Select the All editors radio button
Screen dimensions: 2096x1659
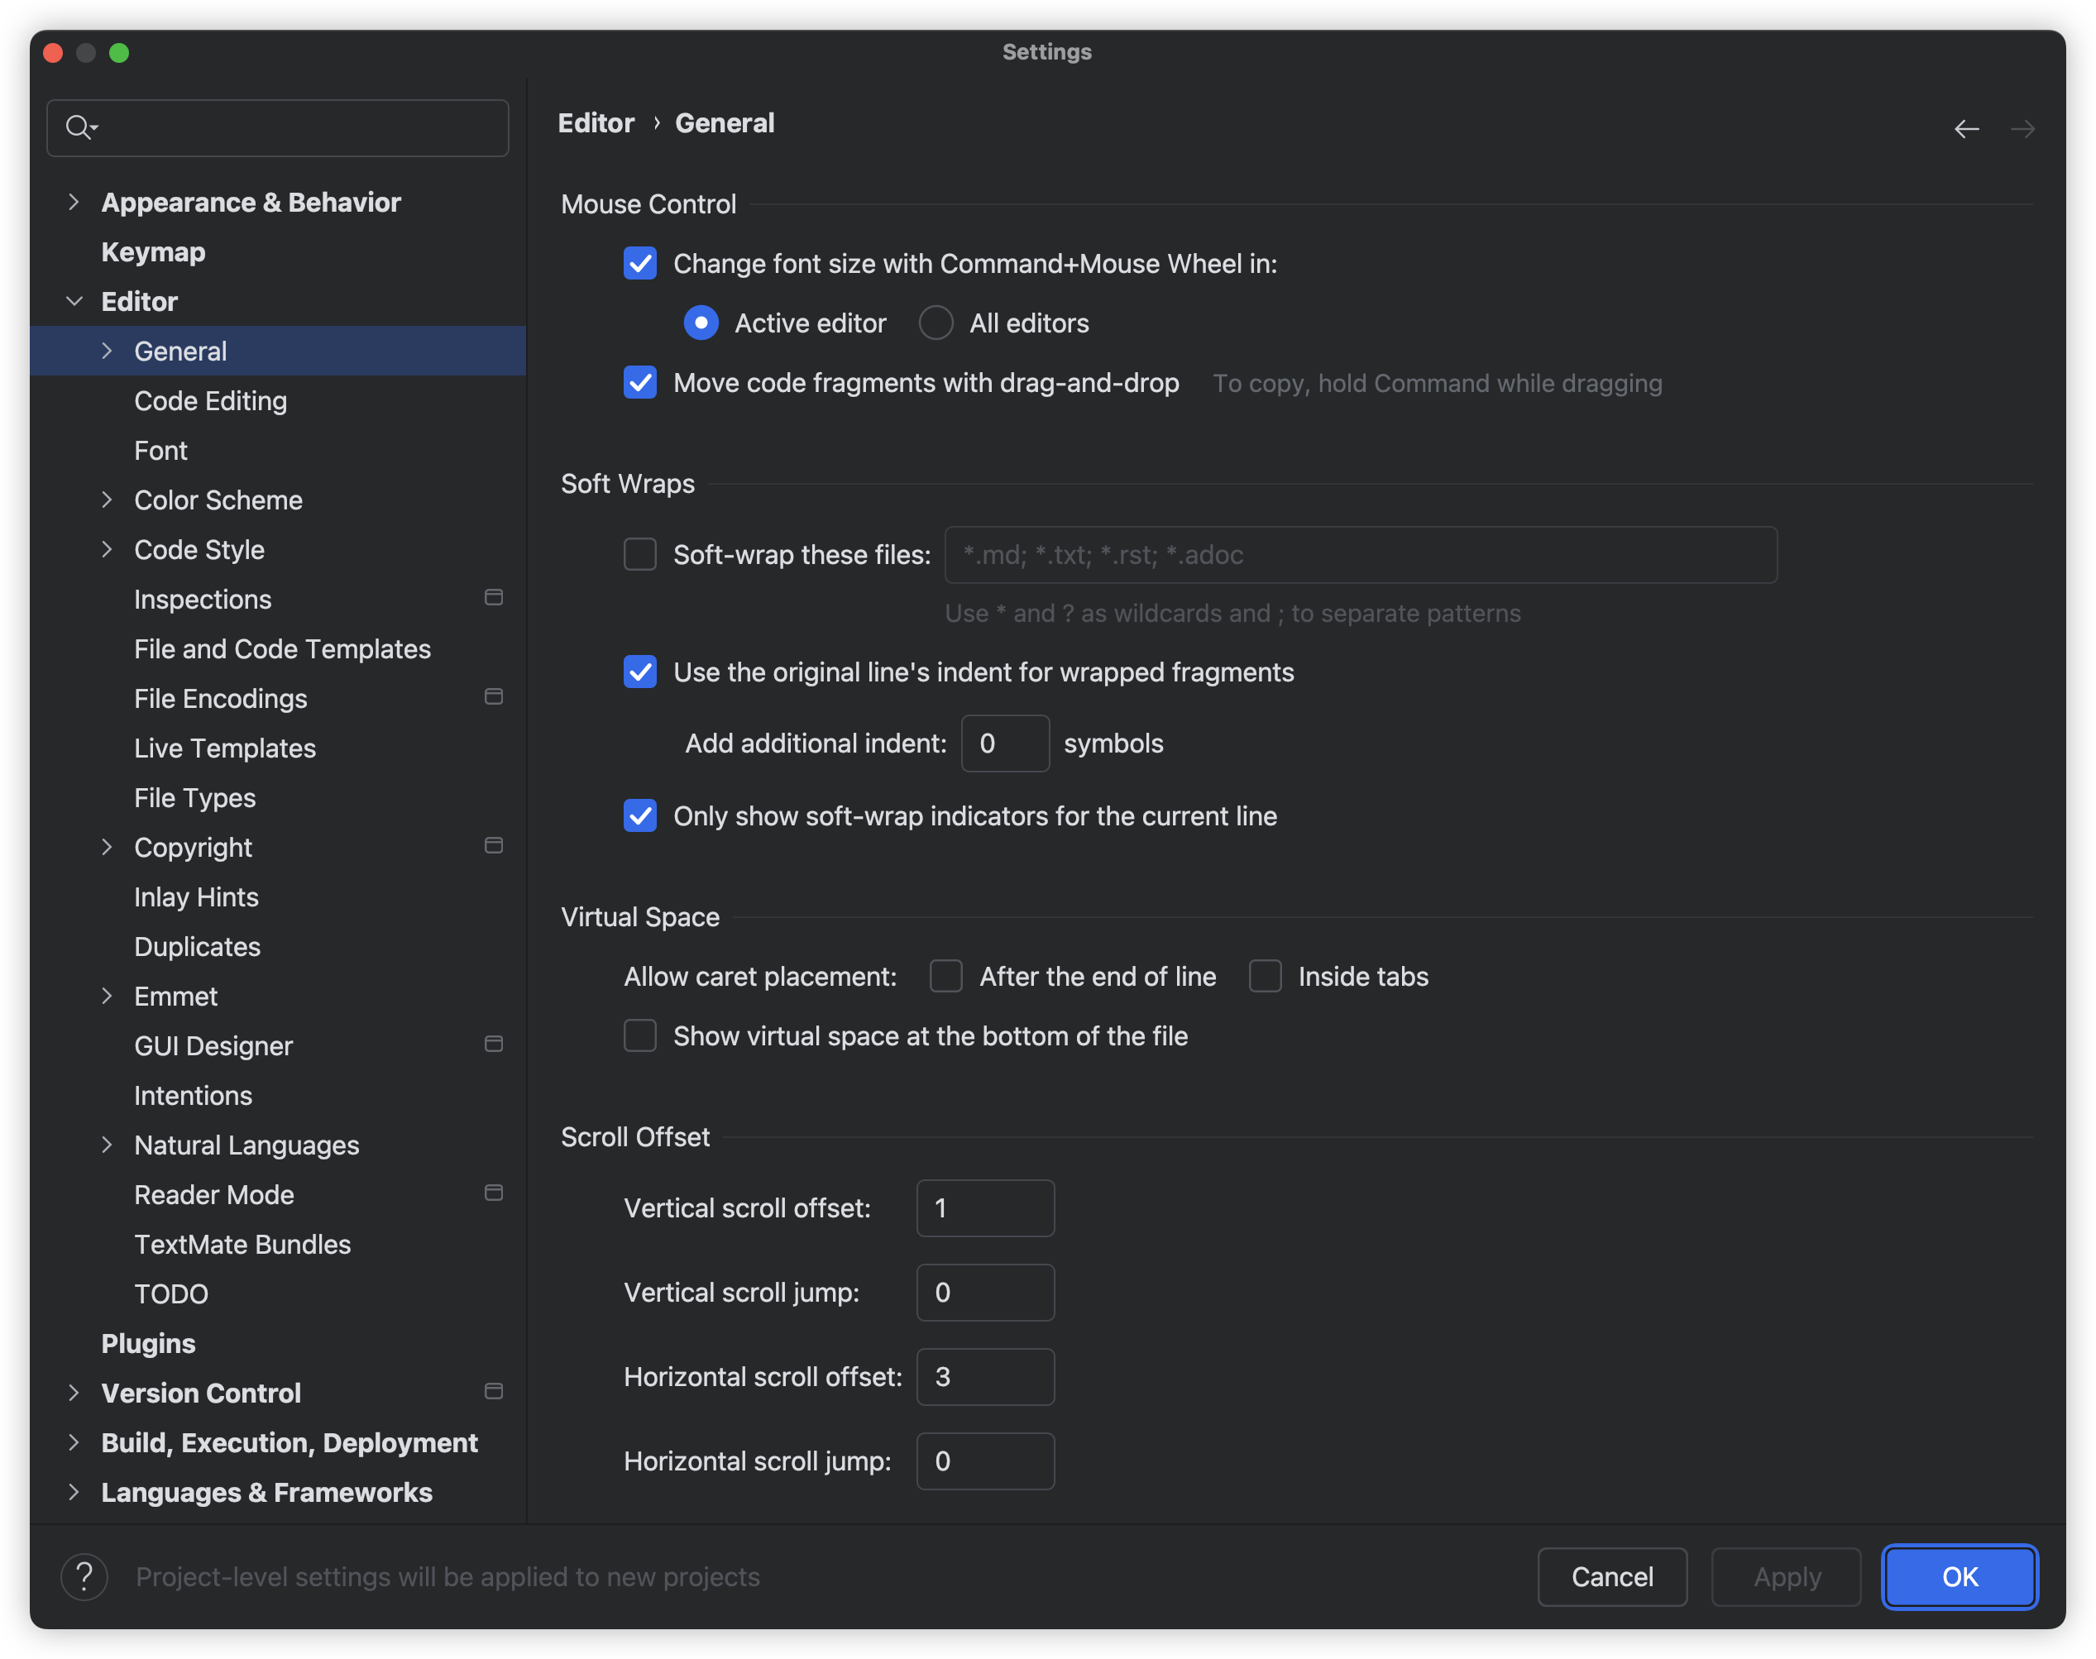pos(936,323)
